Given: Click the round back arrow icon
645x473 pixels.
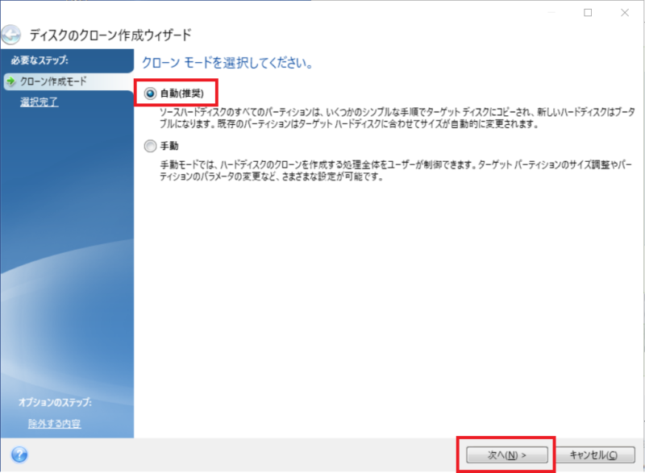Looking at the screenshot, I should [11, 35].
